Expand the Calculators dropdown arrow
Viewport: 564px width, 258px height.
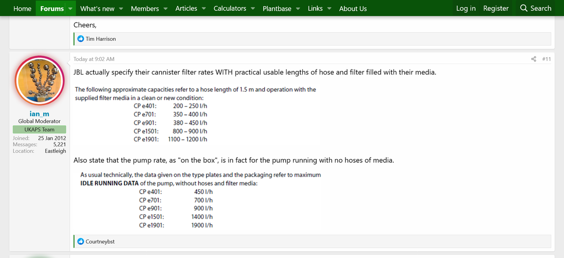(x=253, y=8)
